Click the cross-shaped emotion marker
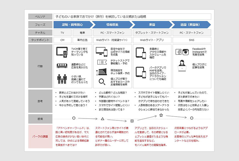 click(132, 121)
